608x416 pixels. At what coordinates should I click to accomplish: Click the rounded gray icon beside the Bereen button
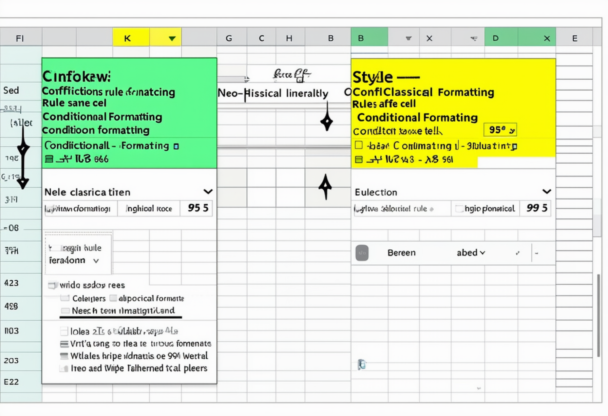(x=362, y=253)
